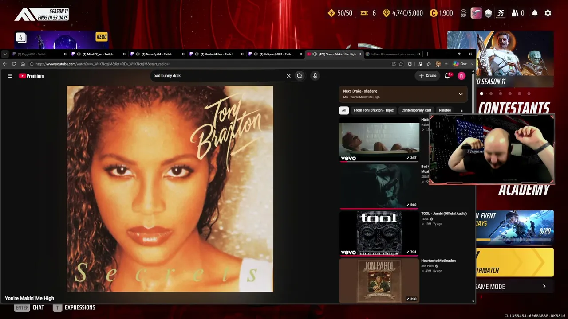Open Chat with the ENTER prompt
568x319 pixels.
click(29, 307)
